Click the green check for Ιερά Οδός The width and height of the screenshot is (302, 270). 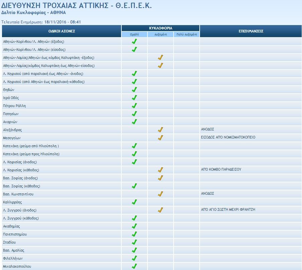point(134,98)
